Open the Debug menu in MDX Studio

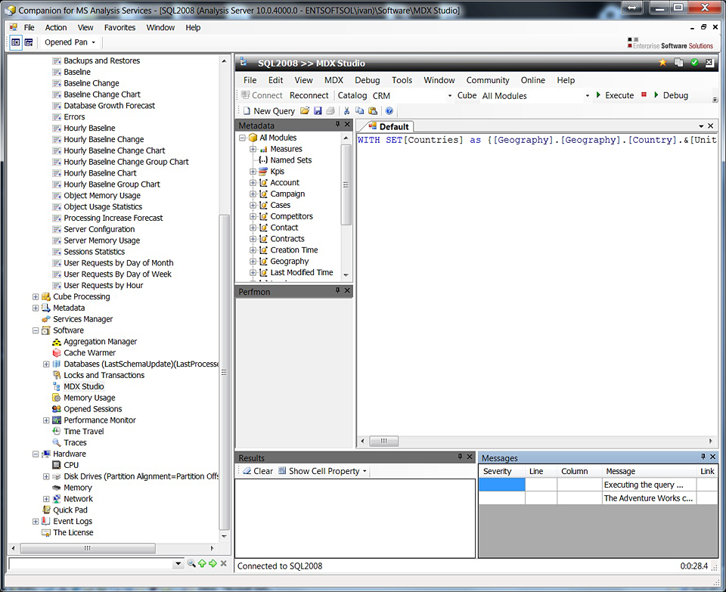tap(368, 80)
